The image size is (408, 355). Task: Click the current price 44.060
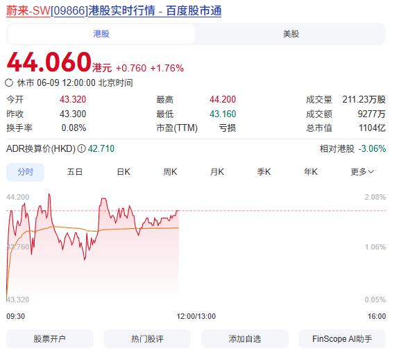click(x=49, y=62)
